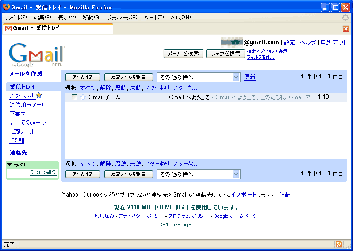Click the top アーカイブ button
This screenshot has width=353, height=251.
coord(83,77)
